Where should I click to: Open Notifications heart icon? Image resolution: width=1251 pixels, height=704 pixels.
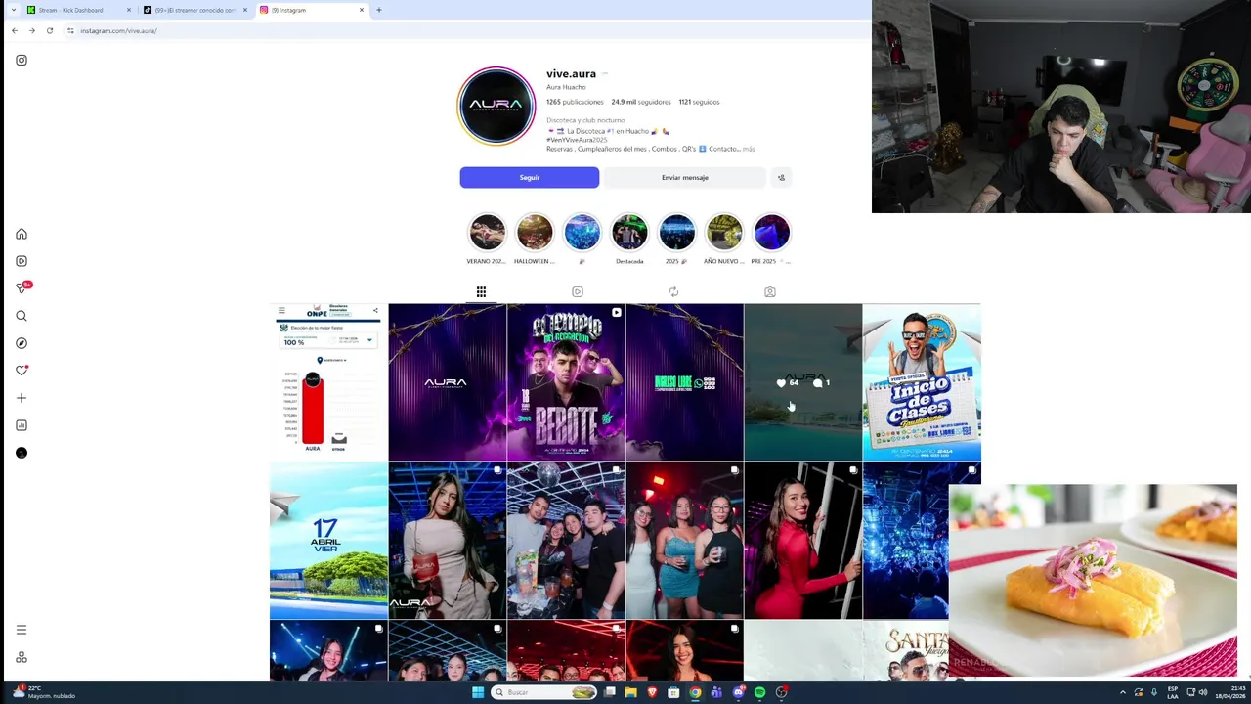22,371
